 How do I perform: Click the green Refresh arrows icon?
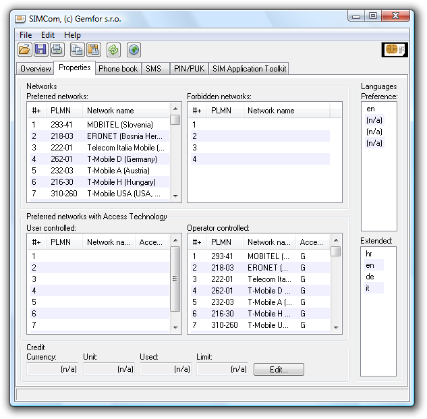(113, 49)
